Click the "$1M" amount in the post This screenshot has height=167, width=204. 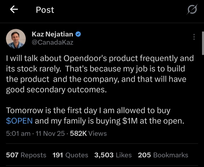(x=131, y=121)
